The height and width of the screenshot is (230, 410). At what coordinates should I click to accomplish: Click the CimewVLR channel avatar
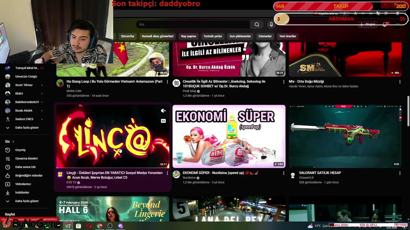(x=292, y=175)
